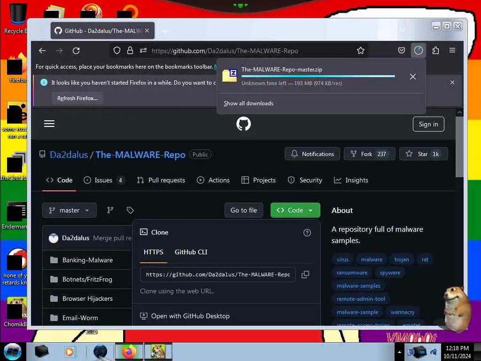
Task: Toggle the downloads progress toolbar icon
Action: click(419, 50)
